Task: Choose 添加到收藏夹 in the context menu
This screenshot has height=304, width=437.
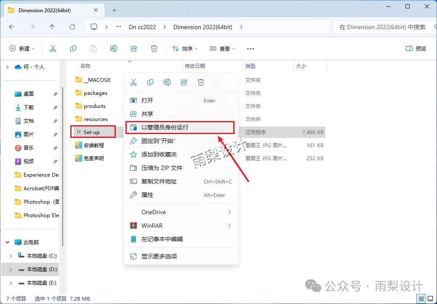Action: (x=181, y=154)
